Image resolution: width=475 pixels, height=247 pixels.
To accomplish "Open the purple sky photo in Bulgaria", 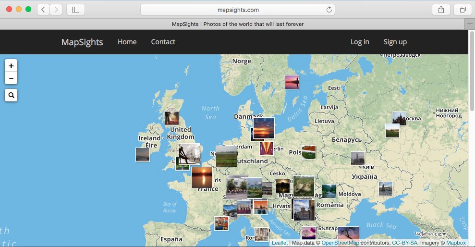I will click(x=309, y=234).
